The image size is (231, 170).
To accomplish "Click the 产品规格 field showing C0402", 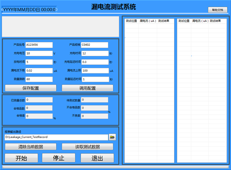I will point(94,45).
